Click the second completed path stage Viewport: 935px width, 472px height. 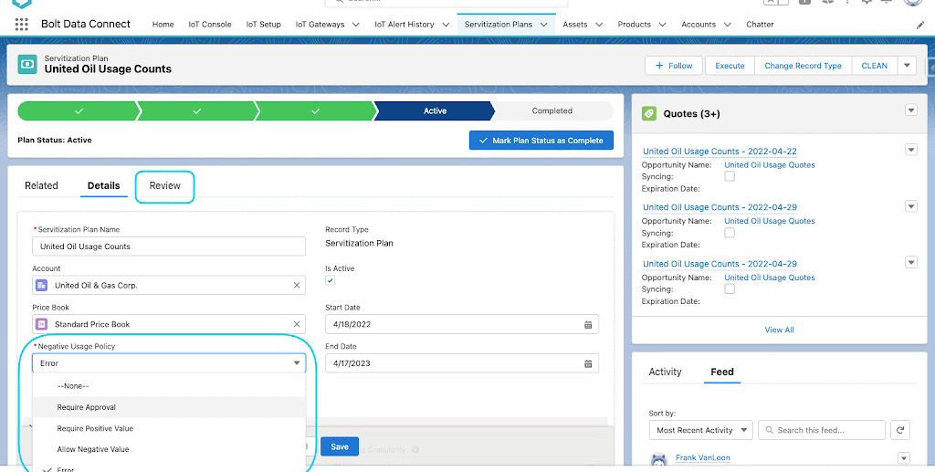click(x=197, y=110)
